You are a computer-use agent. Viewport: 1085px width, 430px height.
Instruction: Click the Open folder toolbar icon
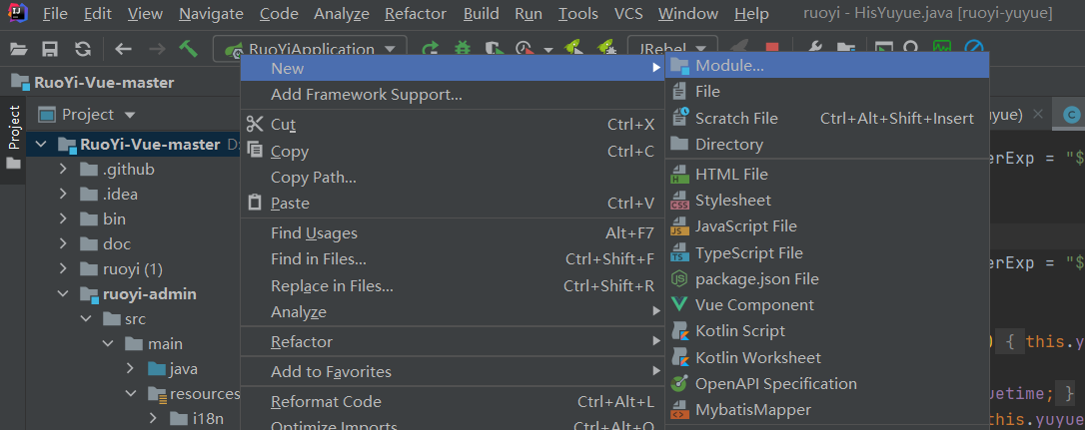19,49
